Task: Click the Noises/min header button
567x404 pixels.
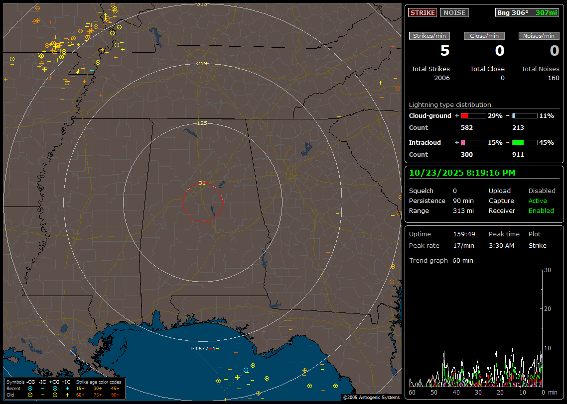Action: pos(539,36)
